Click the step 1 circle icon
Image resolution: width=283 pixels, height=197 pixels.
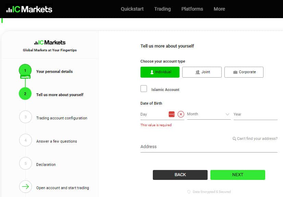[25, 70]
